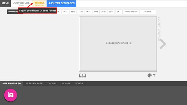Click the open book view icon
Image resolution: width=187 pixels, height=105 pixels.
point(82,76)
